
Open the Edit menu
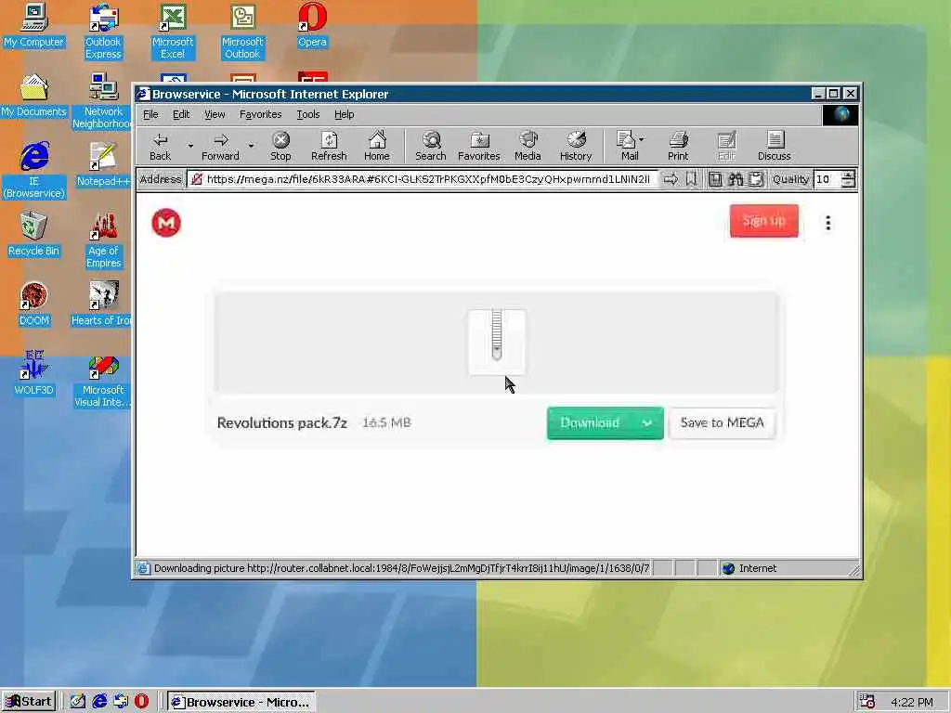pyautogui.click(x=181, y=114)
